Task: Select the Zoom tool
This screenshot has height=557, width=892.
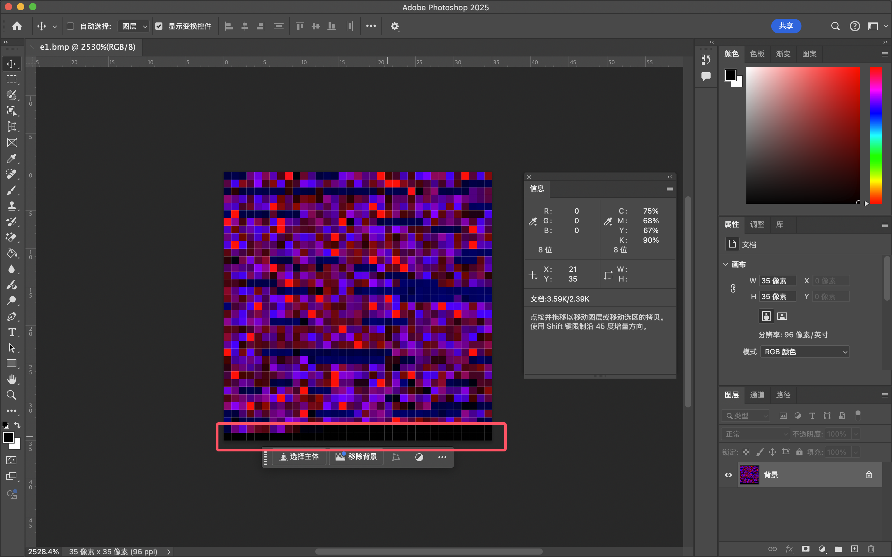Action: click(12, 395)
